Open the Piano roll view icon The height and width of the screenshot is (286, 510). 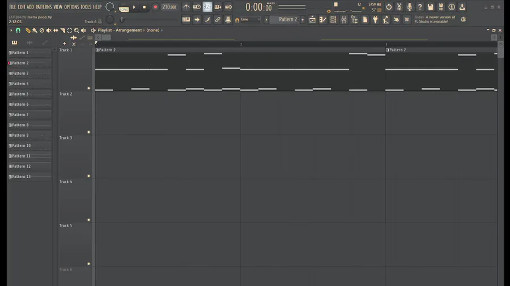(322, 20)
